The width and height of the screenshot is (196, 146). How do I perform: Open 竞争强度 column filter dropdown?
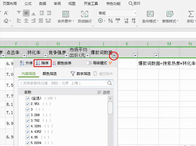(66, 55)
